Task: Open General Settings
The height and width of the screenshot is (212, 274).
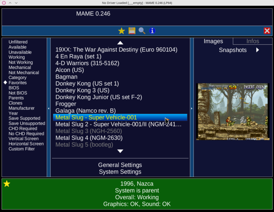Action: click(x=120, y=165)
